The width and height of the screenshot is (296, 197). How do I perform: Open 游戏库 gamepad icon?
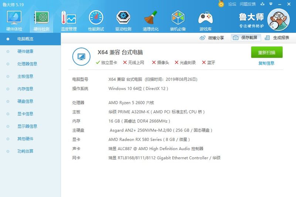(x=205, y=18)
